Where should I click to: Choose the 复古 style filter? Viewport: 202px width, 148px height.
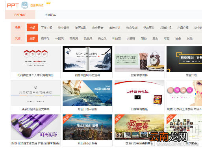(x=155, y=38)
